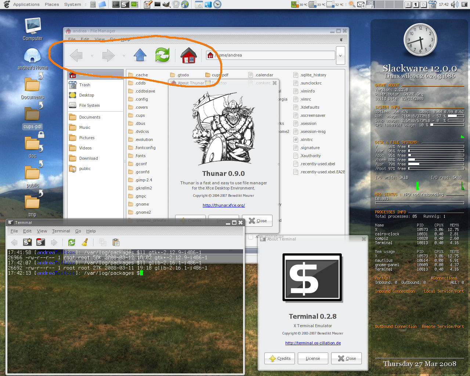Expand the back button history arrow in Thunar

92,56
